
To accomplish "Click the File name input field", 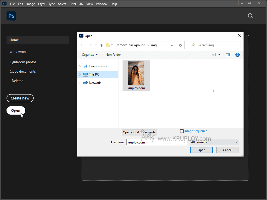I will (x=157, y=142).
